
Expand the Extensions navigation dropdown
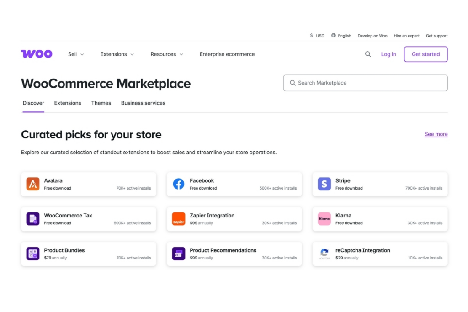(x=117, y=54)
